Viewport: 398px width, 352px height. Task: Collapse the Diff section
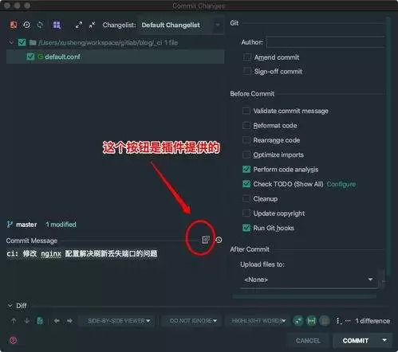pos(10,306)
